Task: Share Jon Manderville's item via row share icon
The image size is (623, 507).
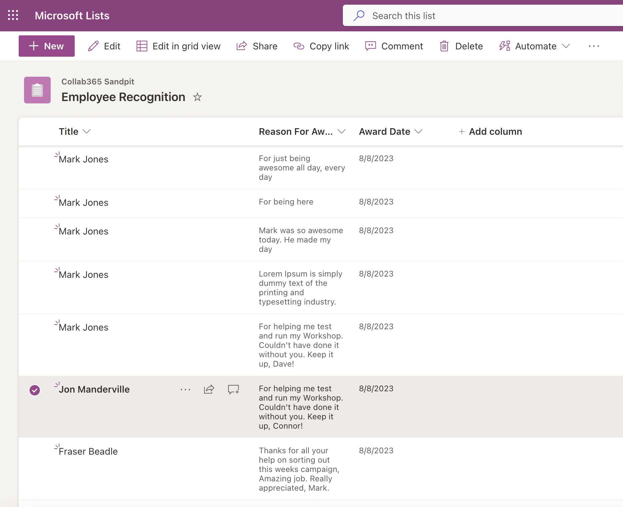Action: click(209, 389)
